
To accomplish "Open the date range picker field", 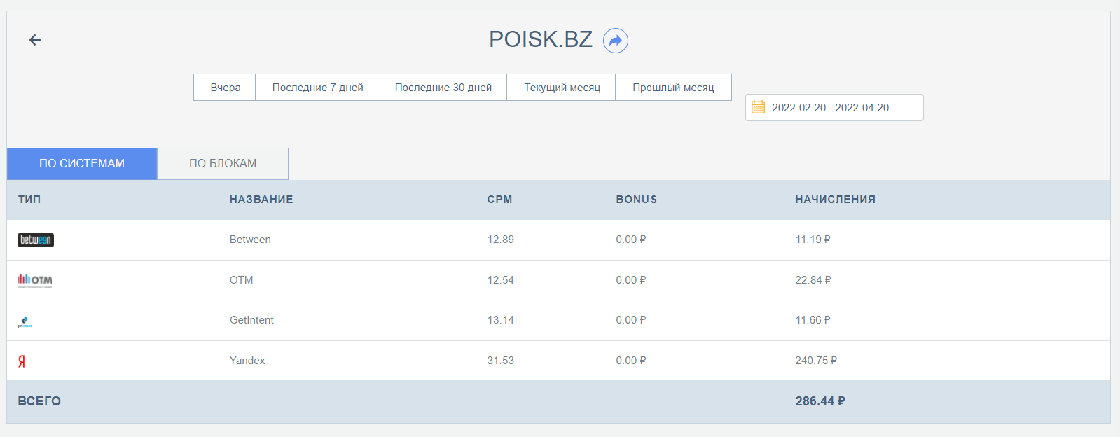I will click(834, 108).
